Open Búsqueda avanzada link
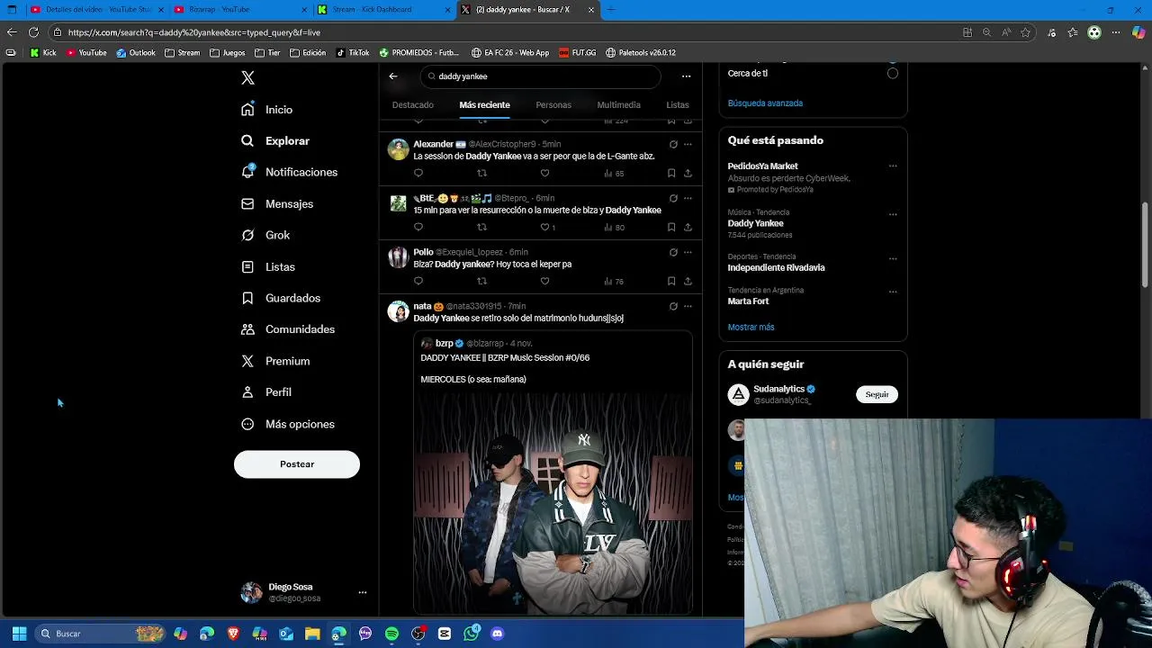 765,103
